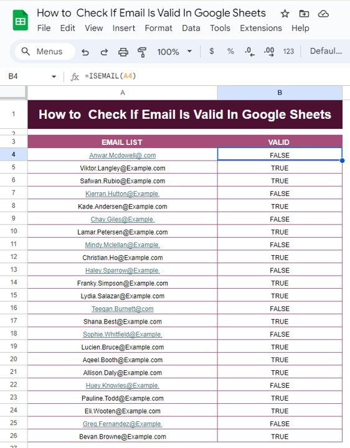
Task: Select cell with Lamar.Petersen@Example.com
Action: 123,232
